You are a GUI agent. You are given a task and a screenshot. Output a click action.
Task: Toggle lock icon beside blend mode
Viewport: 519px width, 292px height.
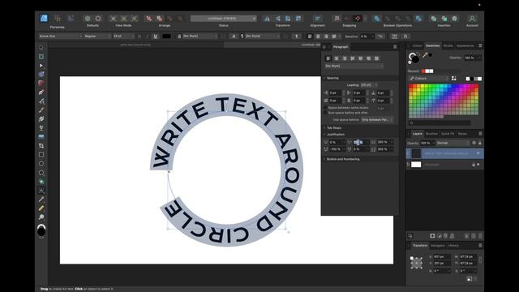click(x=479, y=143)
